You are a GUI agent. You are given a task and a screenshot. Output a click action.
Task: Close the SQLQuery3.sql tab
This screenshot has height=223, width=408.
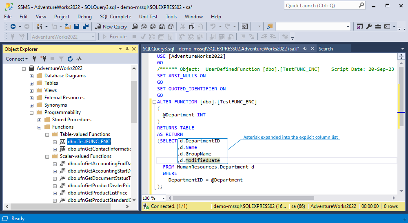click(x=313, y=48)
